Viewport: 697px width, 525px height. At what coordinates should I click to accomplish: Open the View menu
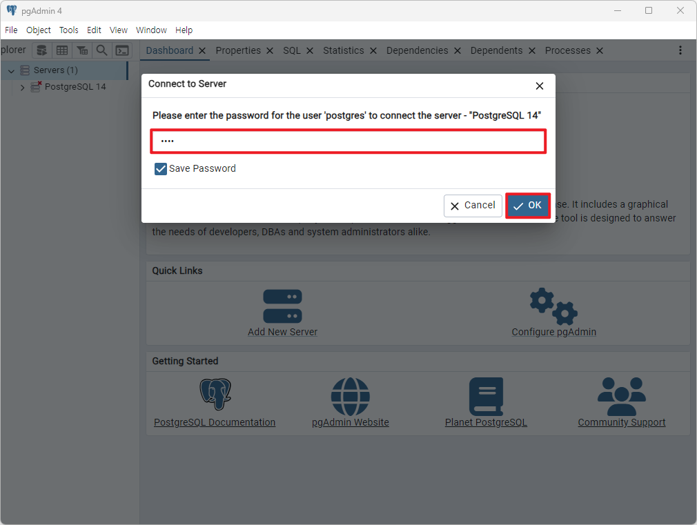(119, 30)
